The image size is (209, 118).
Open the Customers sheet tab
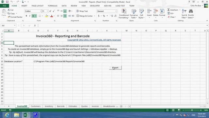[36, 106]
